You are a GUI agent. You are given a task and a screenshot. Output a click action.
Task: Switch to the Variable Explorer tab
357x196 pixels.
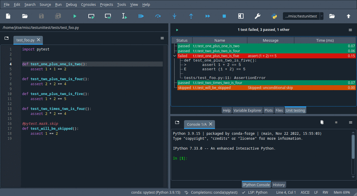(248, 110)
